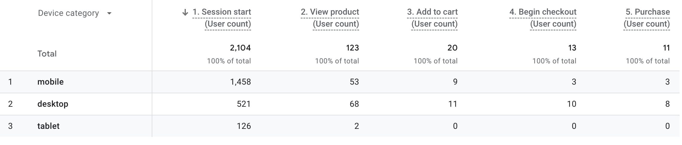Sort by 2. View product column
Image resolution: width=682 pixels, height=145 pixels.
click(330, 12)
